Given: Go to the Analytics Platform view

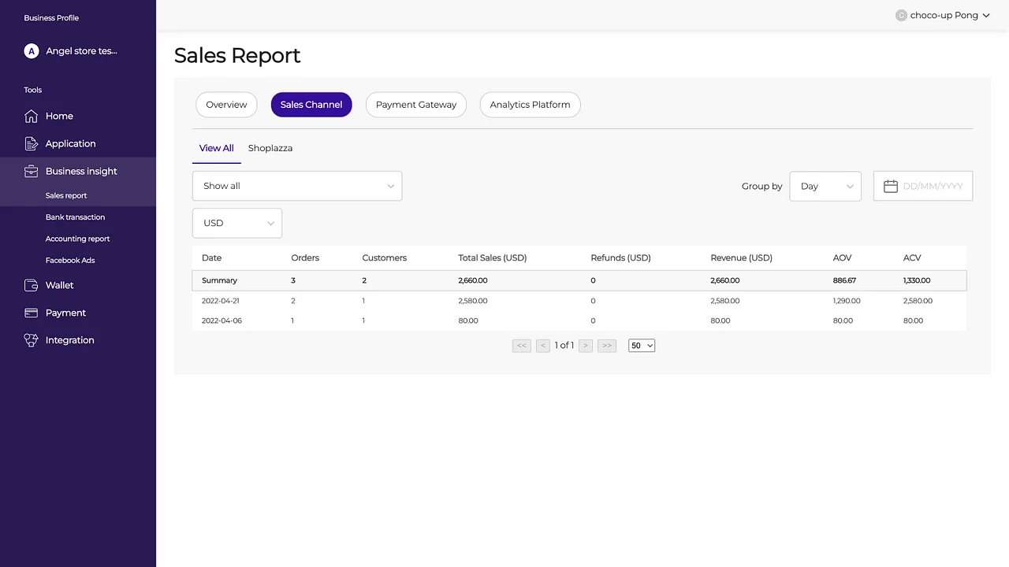Looking at the screenshot, I should pos(530,104).
